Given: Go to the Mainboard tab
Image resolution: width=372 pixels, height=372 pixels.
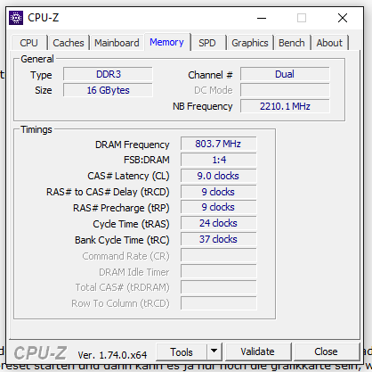Looking at the screenshot, I should [117, 43].
